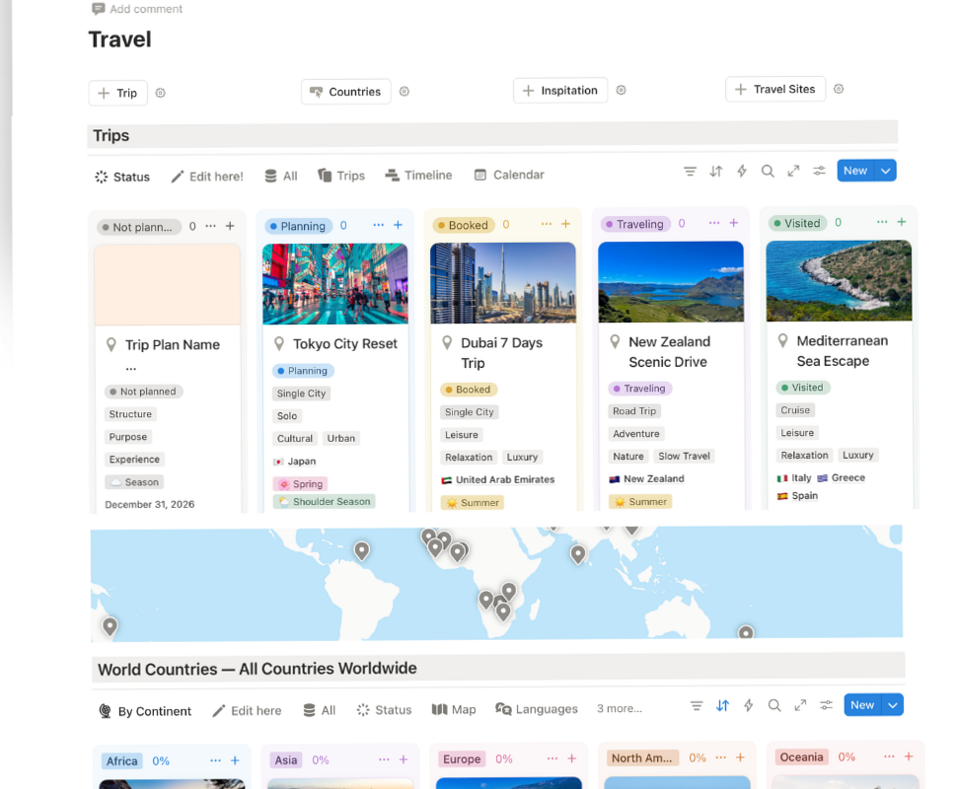
Task: Open the 3 more views dropdown
Action: pyautogui.click(x=622, y=708)
